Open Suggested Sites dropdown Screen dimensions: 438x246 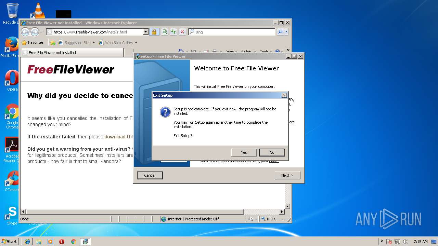coord(77,43)
